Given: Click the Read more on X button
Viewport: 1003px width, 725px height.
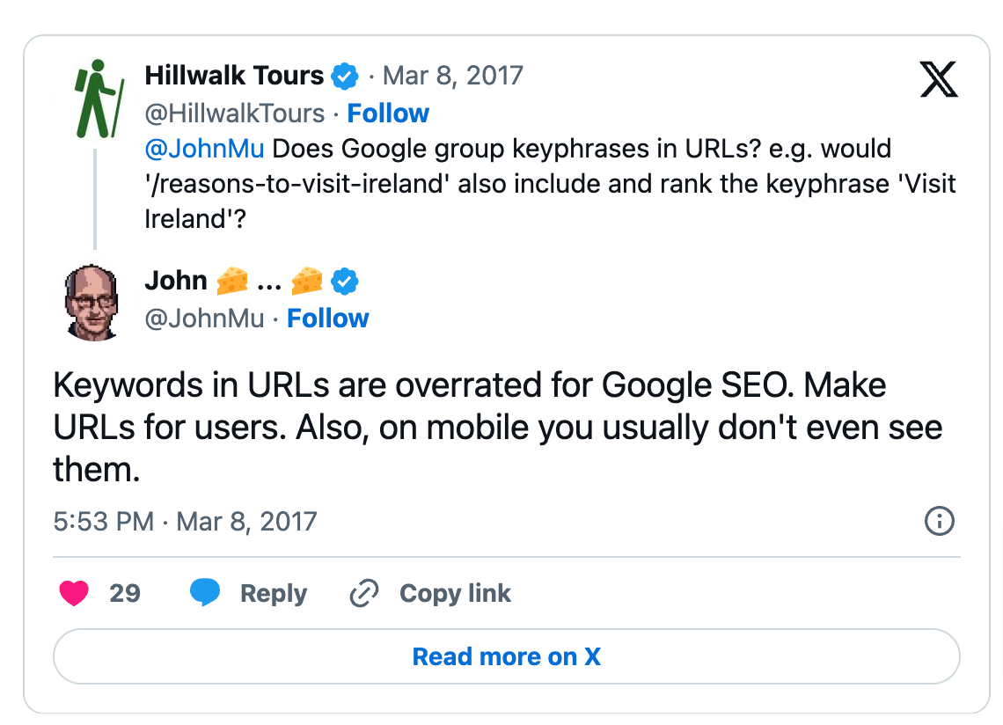Looking at the screenshot, I should (506, 656).
